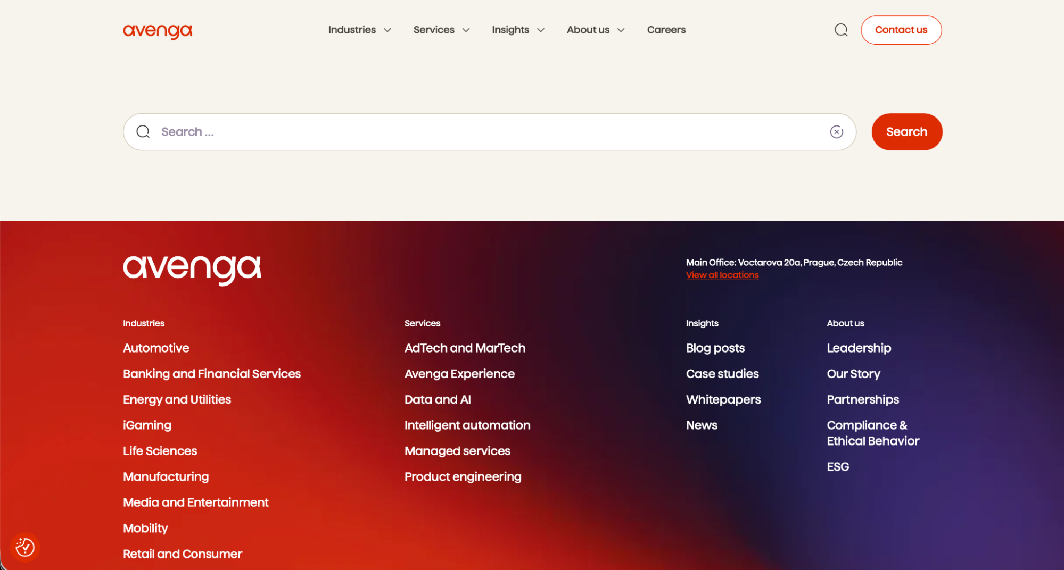Click the Avenga logo in header

tap(157, 31)
